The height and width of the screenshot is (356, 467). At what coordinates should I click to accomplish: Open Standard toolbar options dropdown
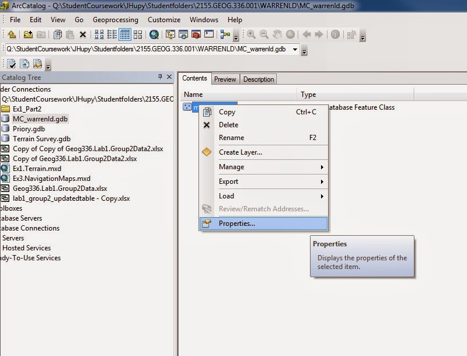[236, 36]
